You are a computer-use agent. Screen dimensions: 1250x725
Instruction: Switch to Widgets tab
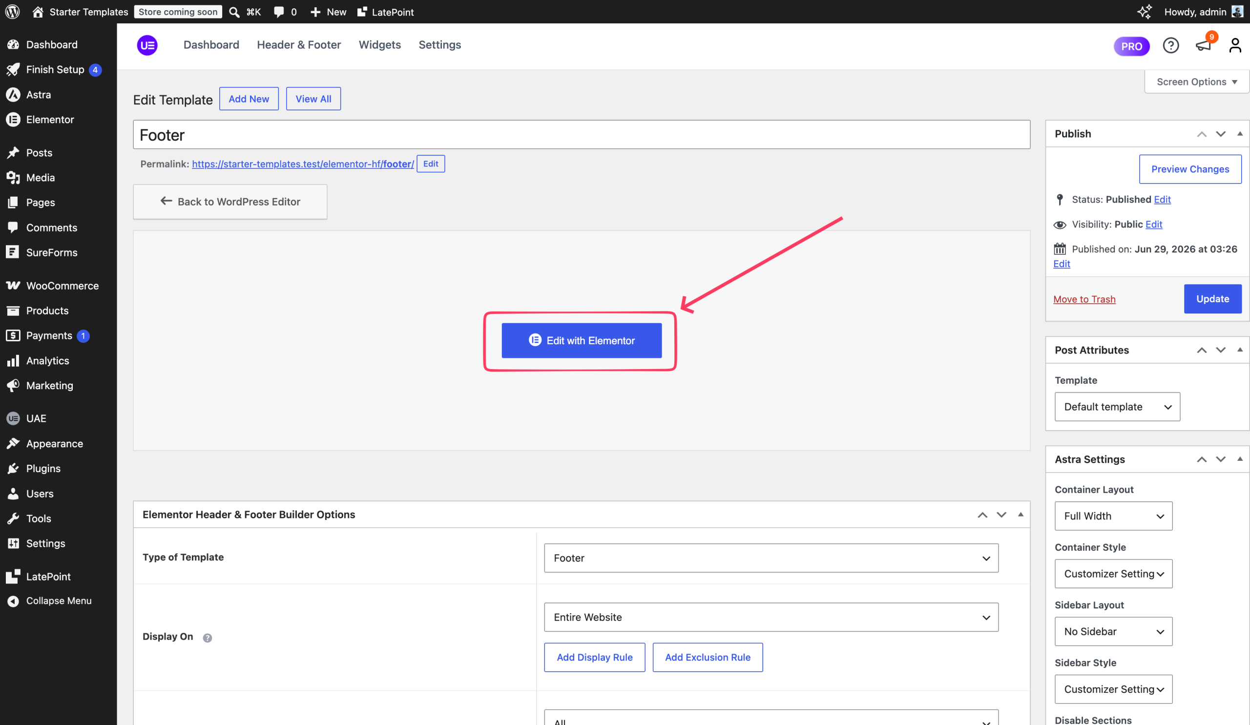click(379, 45)
